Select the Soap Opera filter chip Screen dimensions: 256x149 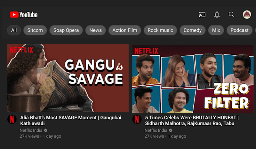tap(66, 30)
